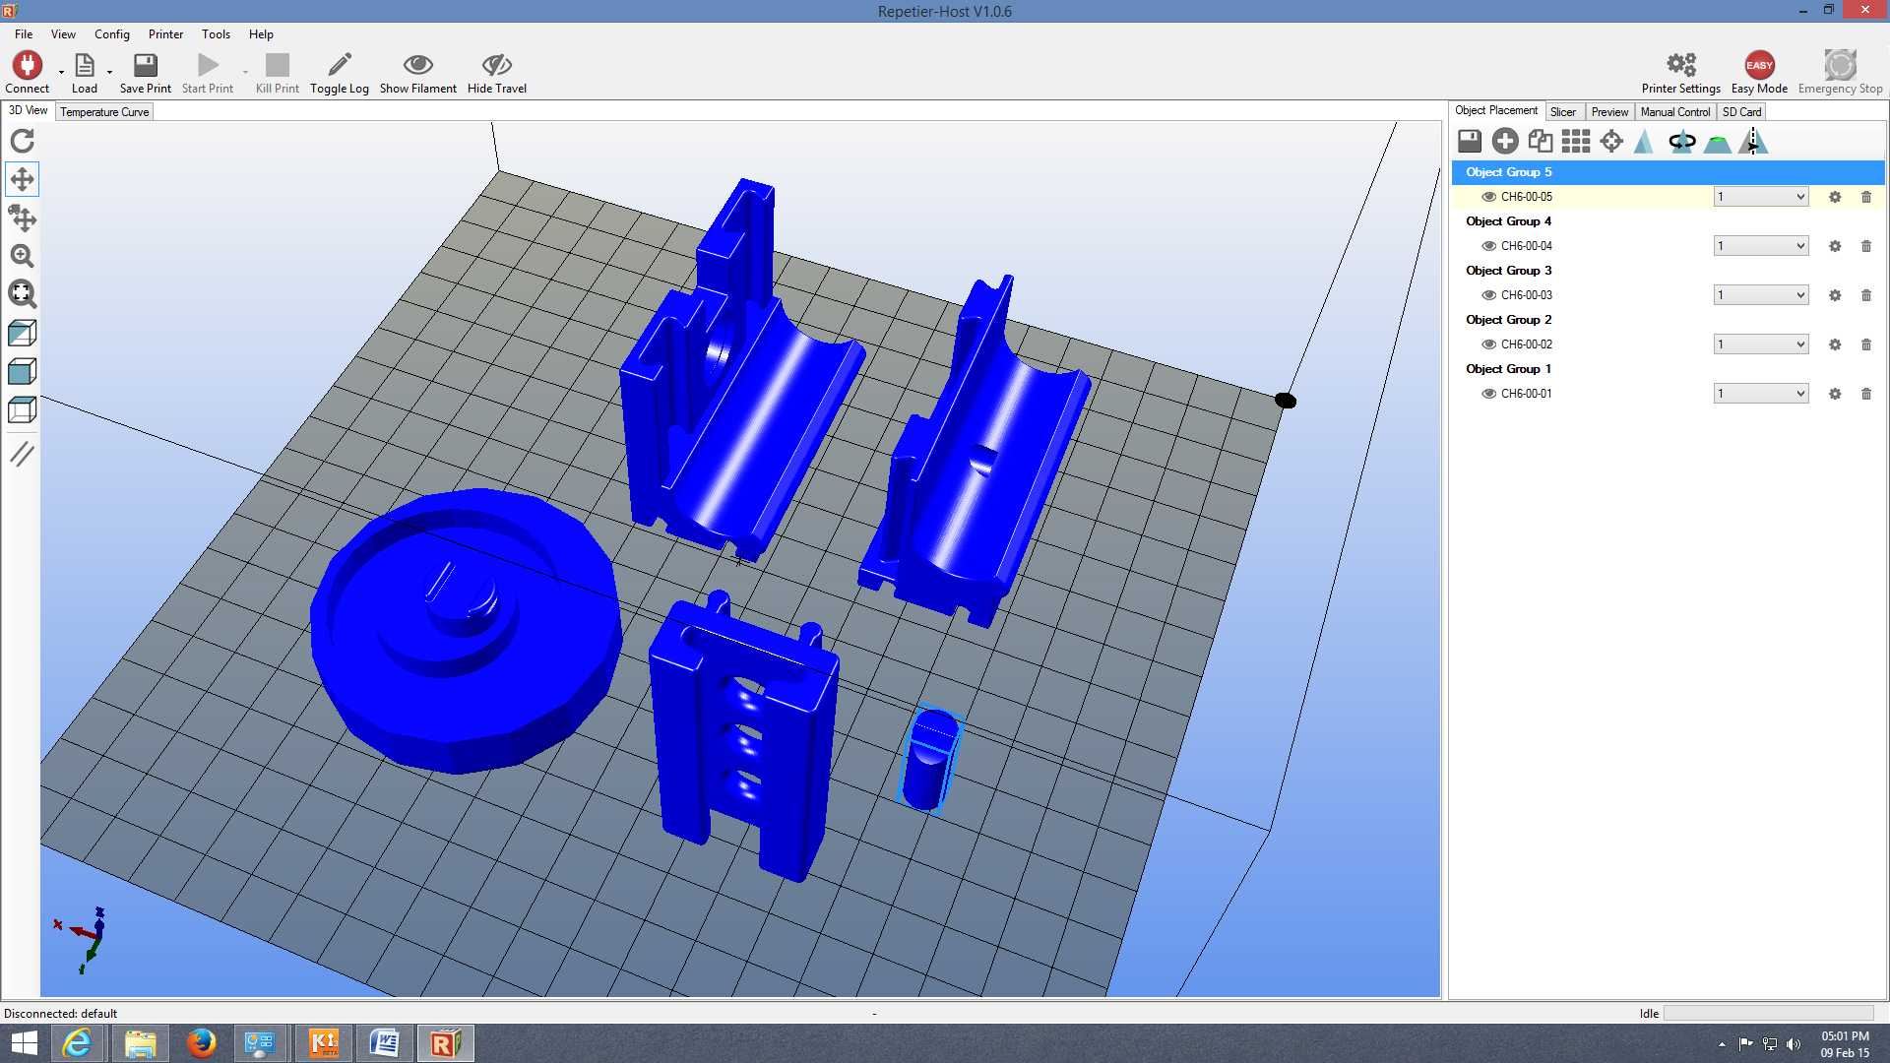Open Firefox from the taskbar
The height and width of the screenshot is (1063, 1890).
click(x=201, y=1043)
